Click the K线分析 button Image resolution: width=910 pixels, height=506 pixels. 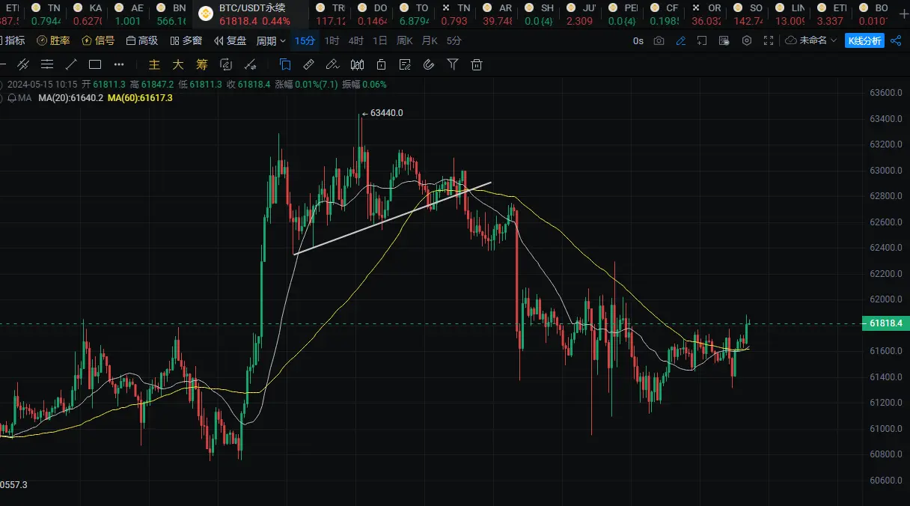[x=864, y=40]
